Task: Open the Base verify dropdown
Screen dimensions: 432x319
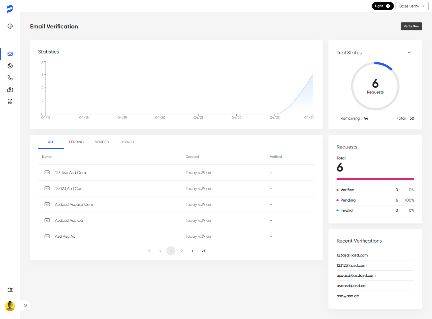Action: click(412, 6)
